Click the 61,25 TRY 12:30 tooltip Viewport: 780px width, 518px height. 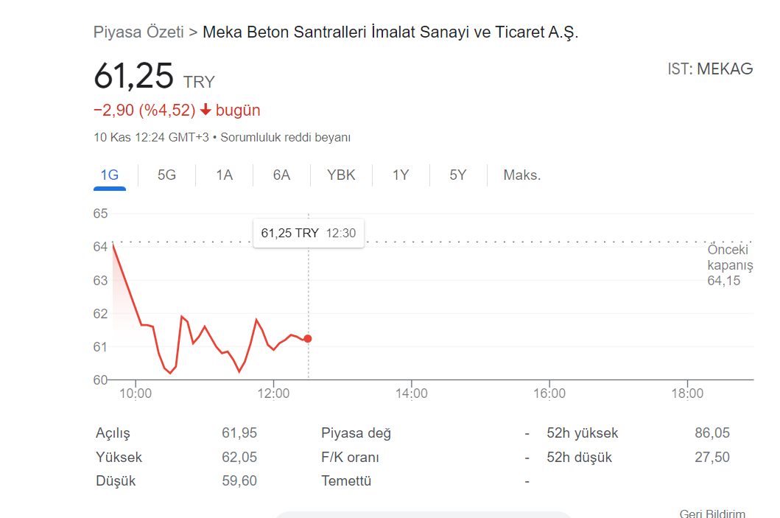[309, 233]
